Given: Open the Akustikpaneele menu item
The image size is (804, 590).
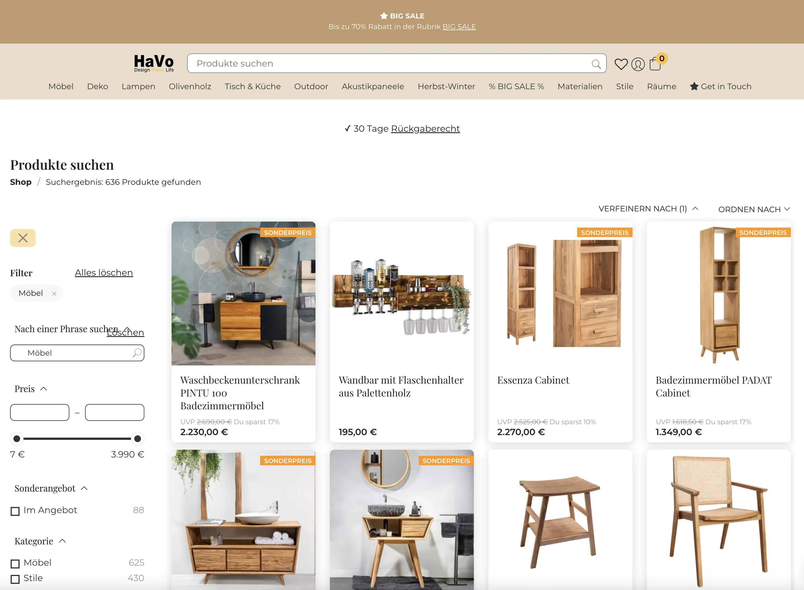Looking at the screenshot, I should point(373,86).
